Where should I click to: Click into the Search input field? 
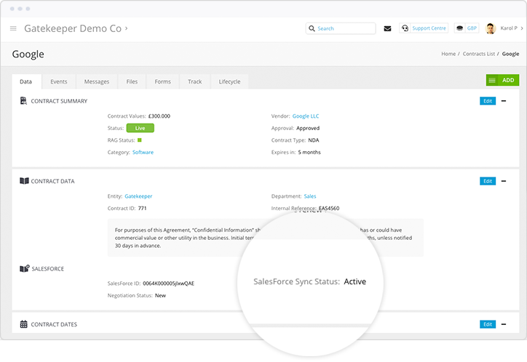coord(341,28)
